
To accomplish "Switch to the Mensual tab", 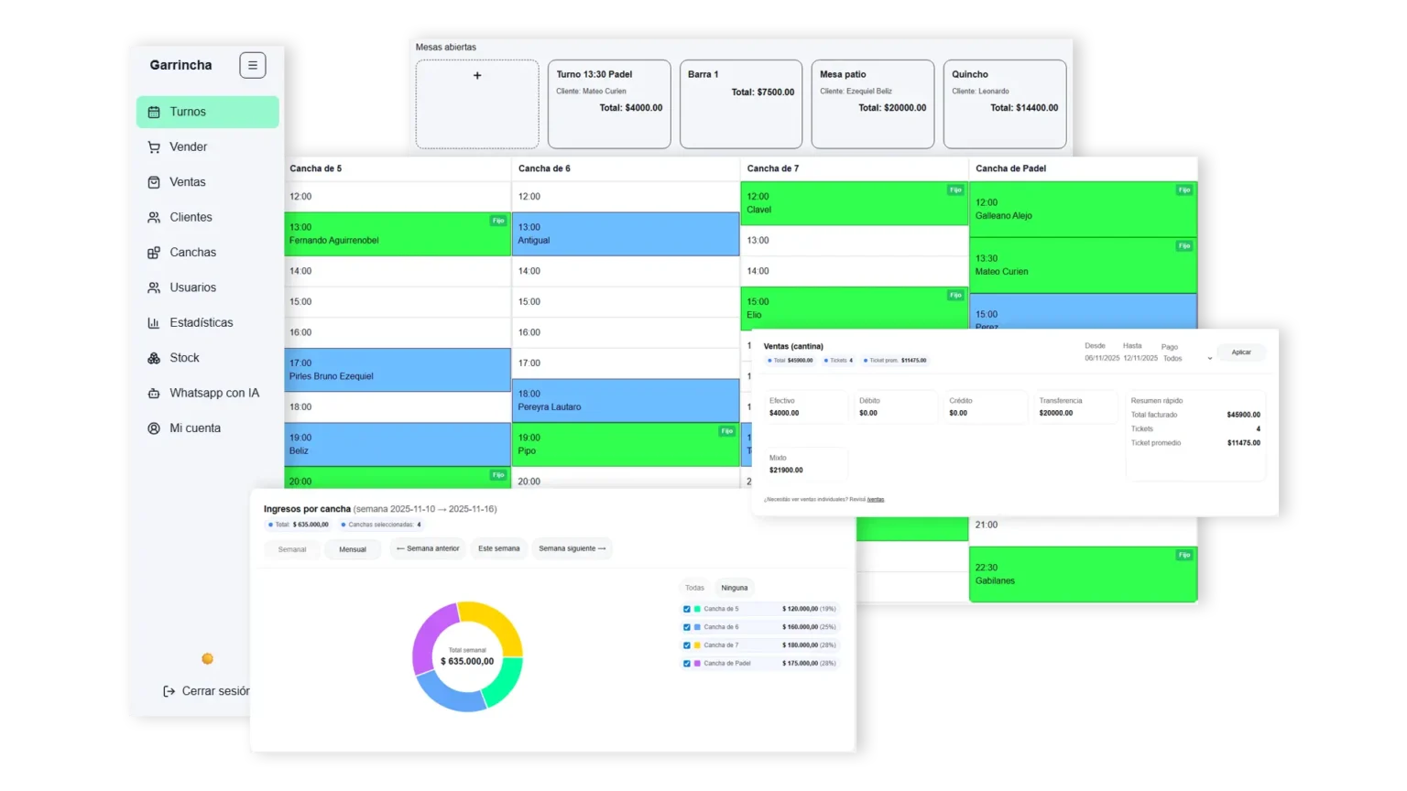I will coord(353,549).
